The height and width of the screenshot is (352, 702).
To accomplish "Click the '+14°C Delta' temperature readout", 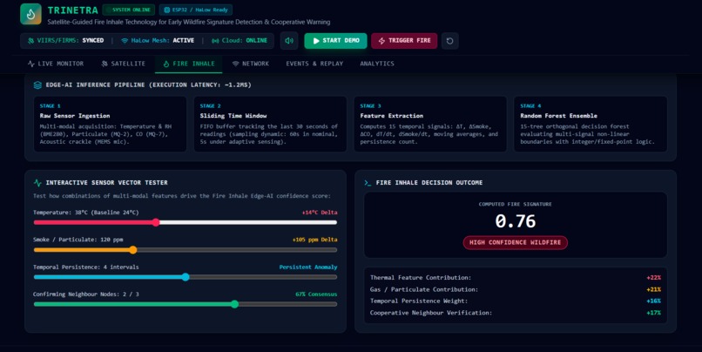I will pyautogui.click(x=320, y=213).
